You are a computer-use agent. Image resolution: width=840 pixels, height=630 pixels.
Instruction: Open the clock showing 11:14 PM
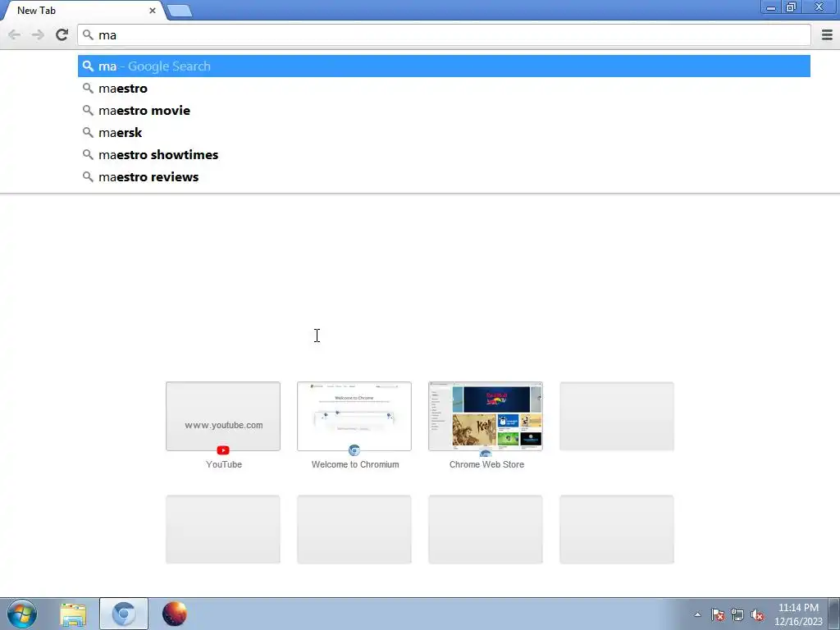[x=798, y=614]
